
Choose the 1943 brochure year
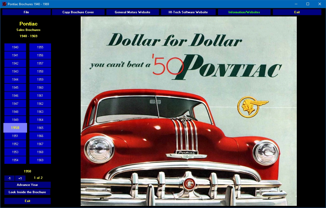pyautogui.click(x=15, y=71)
